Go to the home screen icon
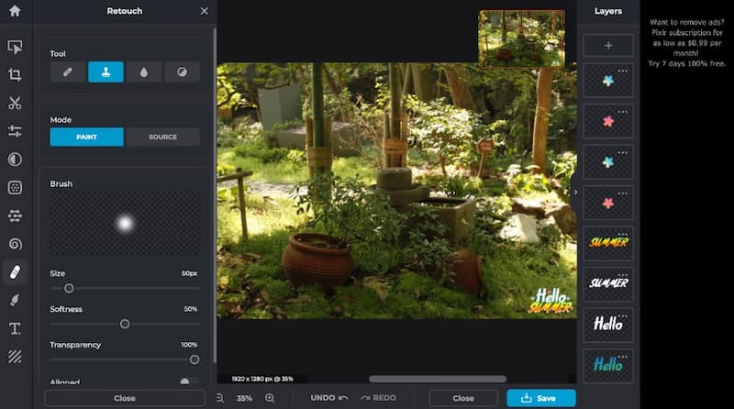Screen dimensions: 734x409 click(x=15, y=11)
